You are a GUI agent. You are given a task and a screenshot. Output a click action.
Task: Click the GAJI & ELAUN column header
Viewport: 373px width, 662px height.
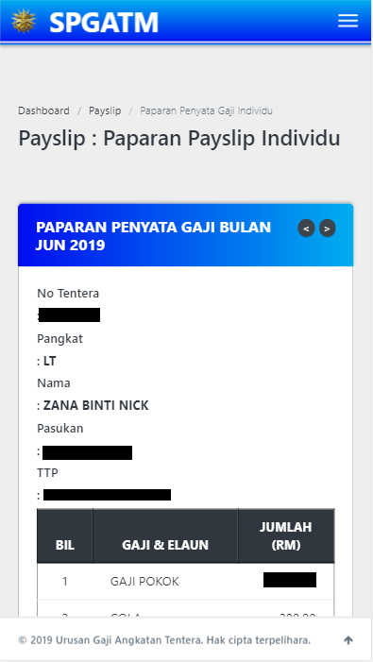pyautogui.click(x=165, y=545)
